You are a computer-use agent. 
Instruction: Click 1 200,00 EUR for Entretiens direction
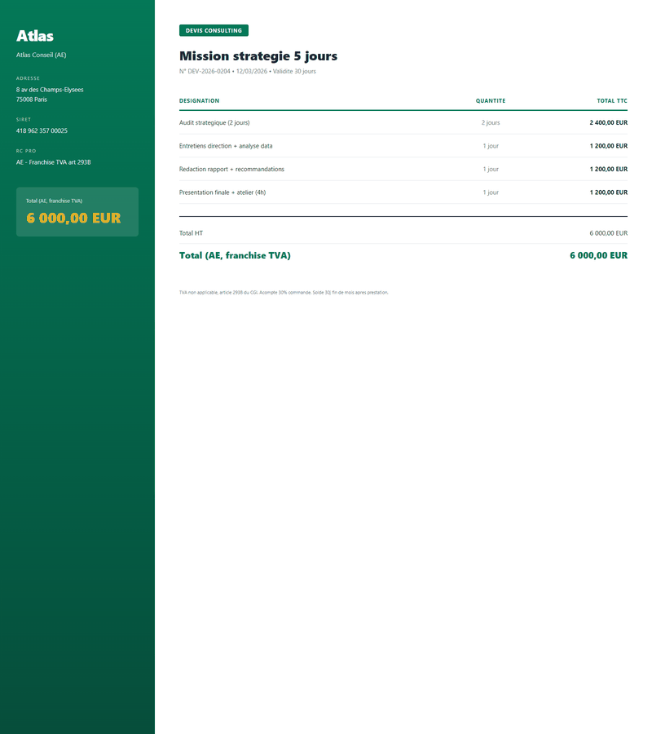pyautogui.click(x=609, y=146)
